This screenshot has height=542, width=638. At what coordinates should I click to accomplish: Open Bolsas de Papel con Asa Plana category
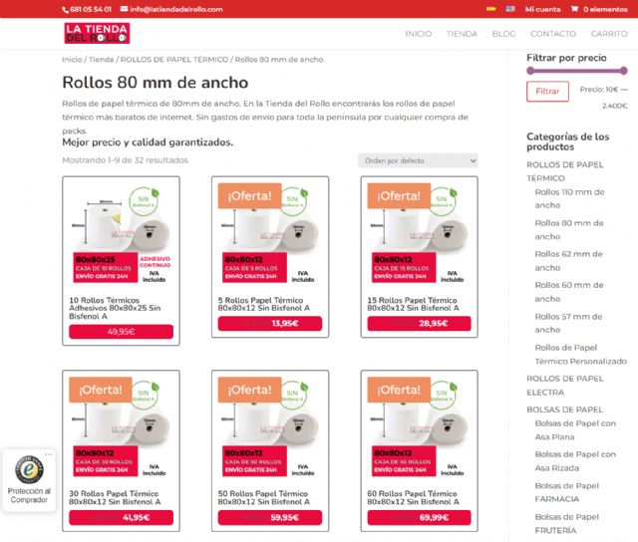tap(574, 430)
